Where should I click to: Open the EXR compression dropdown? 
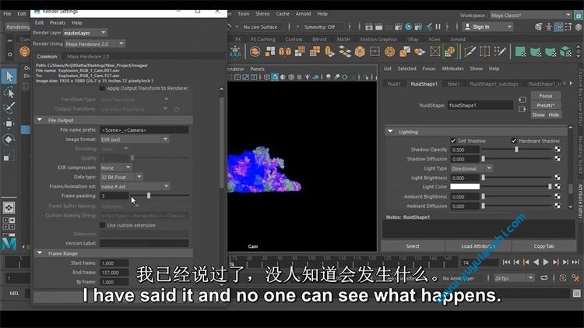click(x=115, y=168)
